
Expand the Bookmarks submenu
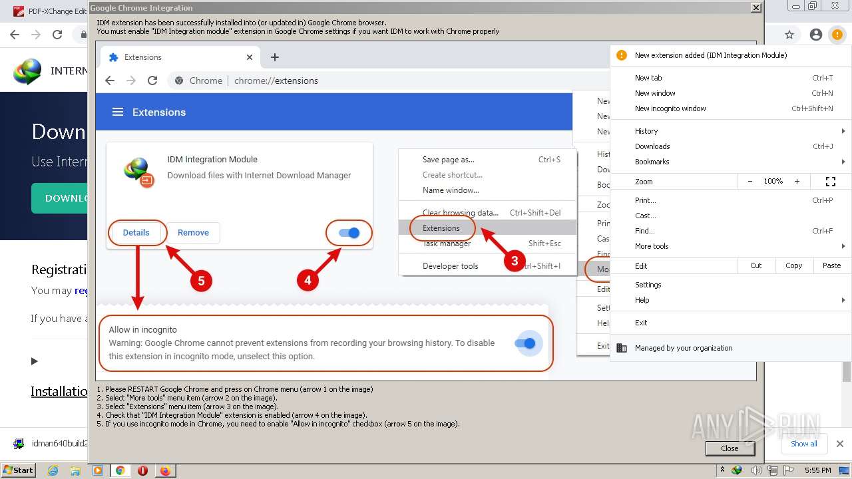point(731,162)
